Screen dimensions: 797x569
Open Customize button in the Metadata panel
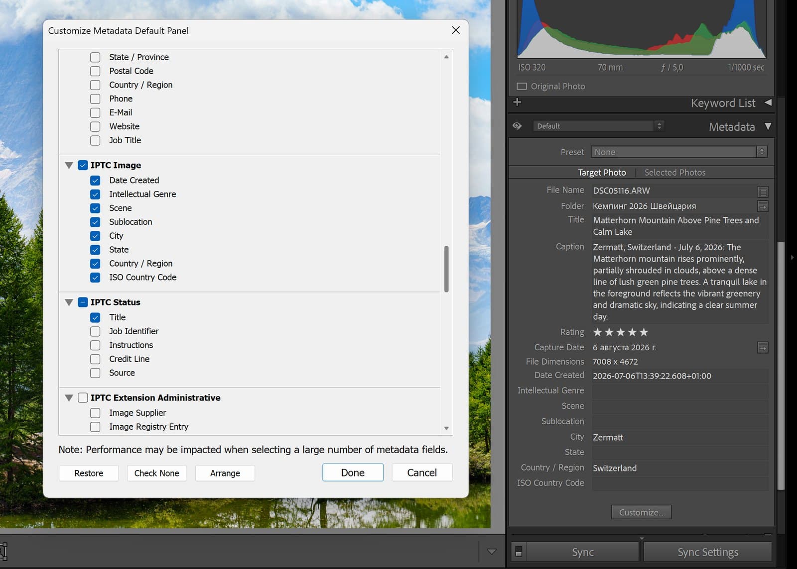641,512
